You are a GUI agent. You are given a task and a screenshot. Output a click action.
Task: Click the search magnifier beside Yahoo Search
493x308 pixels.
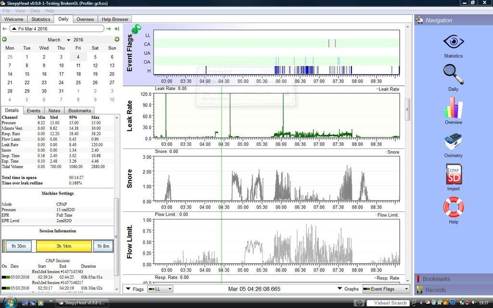click(414, 303)
